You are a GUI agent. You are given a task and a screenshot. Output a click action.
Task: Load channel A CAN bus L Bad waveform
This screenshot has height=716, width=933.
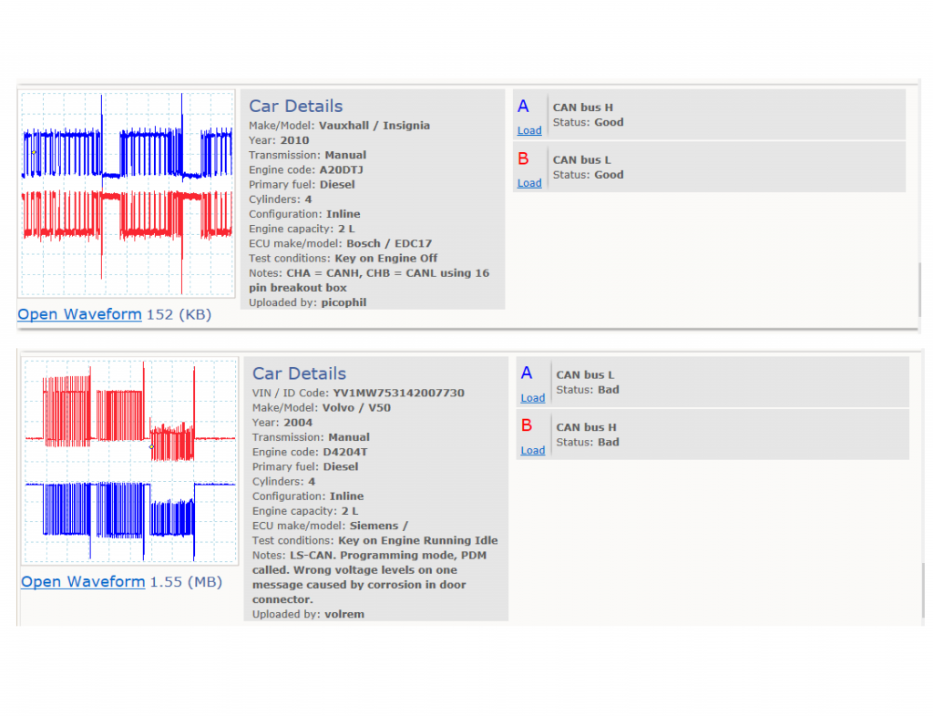[x=532, y=398]
